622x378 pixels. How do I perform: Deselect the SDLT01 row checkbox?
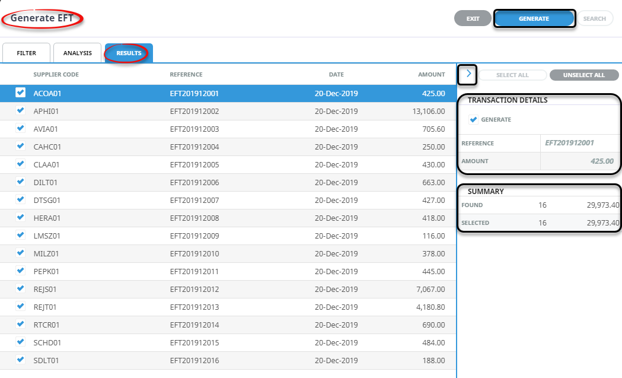pyautogui.click(x=21, y=360)
